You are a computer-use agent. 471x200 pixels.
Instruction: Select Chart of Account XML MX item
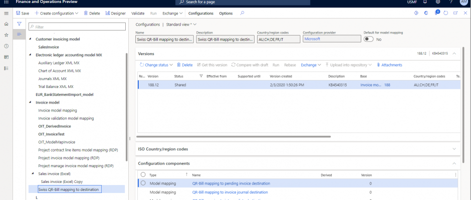click(x=60, y=71)
